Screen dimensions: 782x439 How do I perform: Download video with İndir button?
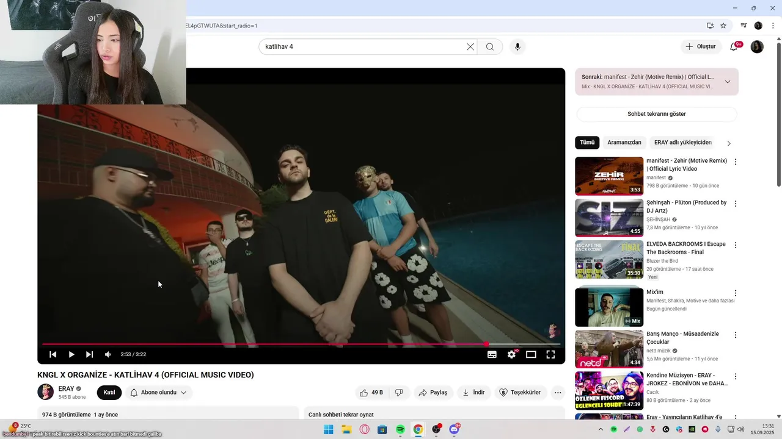(x=473, y=393)
